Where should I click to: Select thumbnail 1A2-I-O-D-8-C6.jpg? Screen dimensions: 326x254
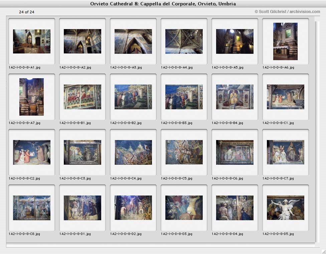coord(234,152)
